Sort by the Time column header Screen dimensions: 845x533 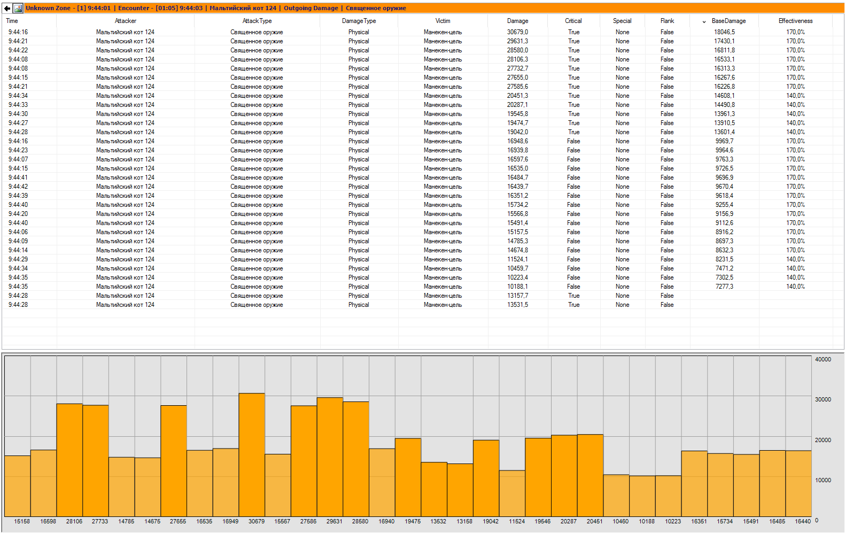[x=12, y=21]
